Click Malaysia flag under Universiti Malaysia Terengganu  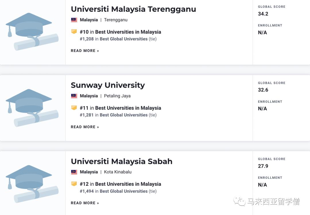pos(74,20)
